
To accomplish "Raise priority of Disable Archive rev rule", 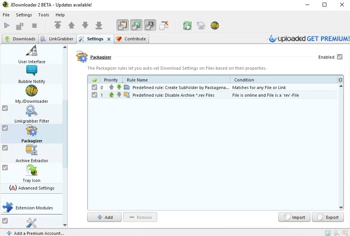I will (x=111, y=95).
